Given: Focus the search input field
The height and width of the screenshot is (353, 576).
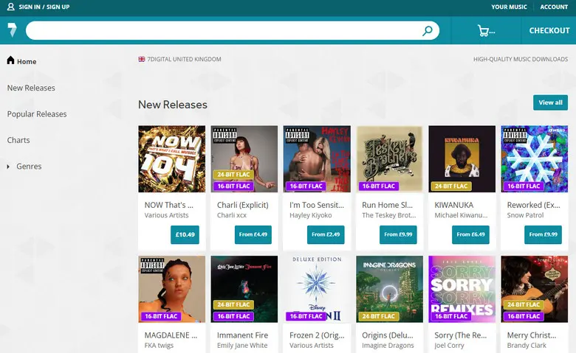Looking at the screenshot, I should tap(222, 31).
